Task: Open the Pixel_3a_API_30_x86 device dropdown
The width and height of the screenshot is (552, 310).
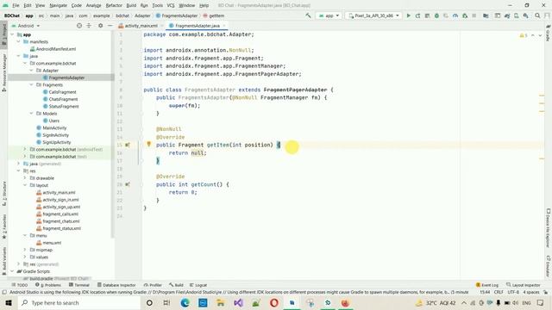Action: point(373,15)
